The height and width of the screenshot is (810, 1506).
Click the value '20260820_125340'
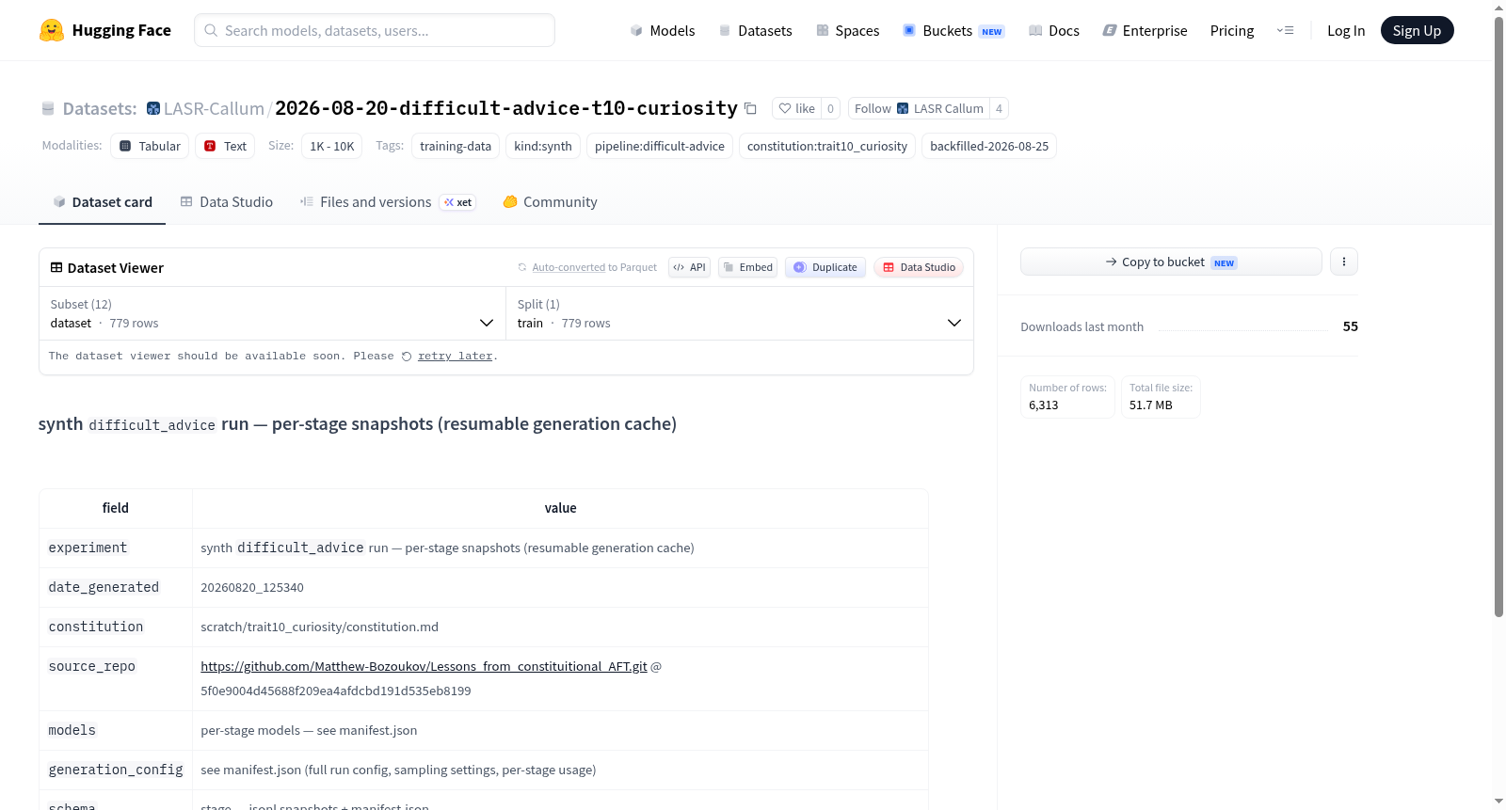click(x=252, y=587)
